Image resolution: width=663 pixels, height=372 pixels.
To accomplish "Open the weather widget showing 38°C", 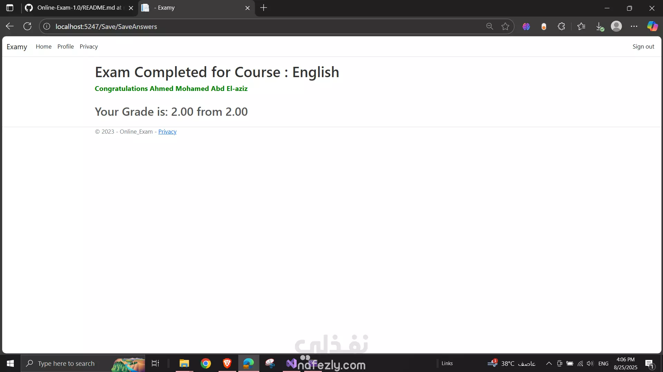I will pyautogui.click(x=511, y=363).
